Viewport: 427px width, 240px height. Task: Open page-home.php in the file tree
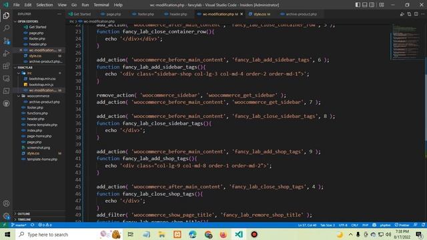[39, 136]
